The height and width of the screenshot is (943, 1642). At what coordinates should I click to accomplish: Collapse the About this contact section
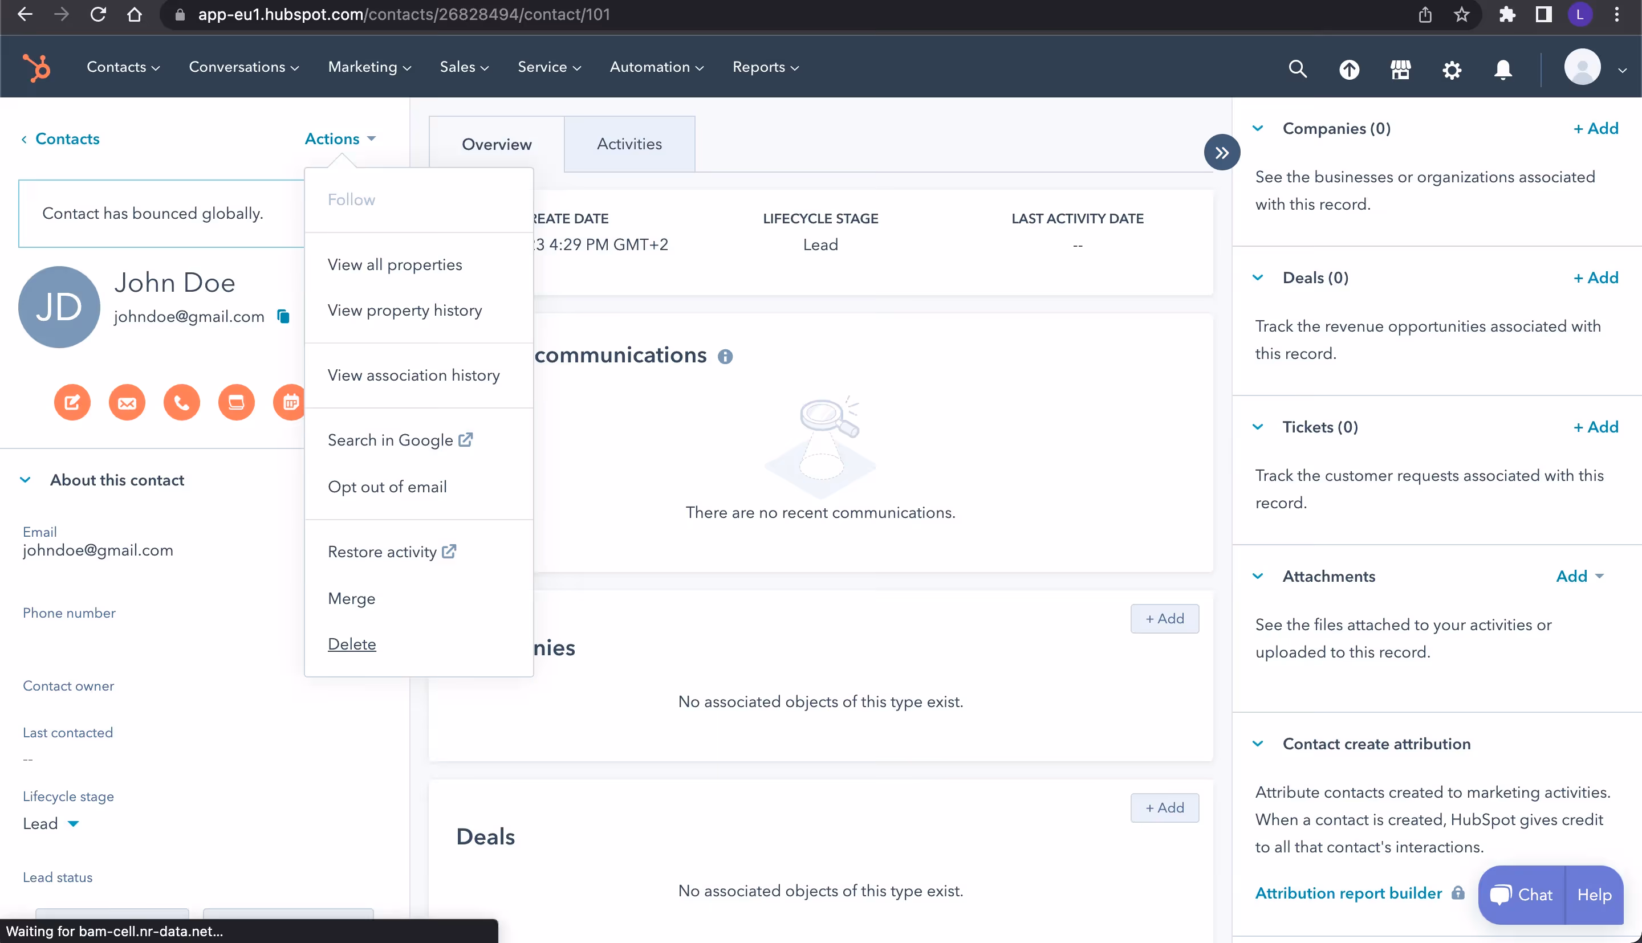coord(25,480)
